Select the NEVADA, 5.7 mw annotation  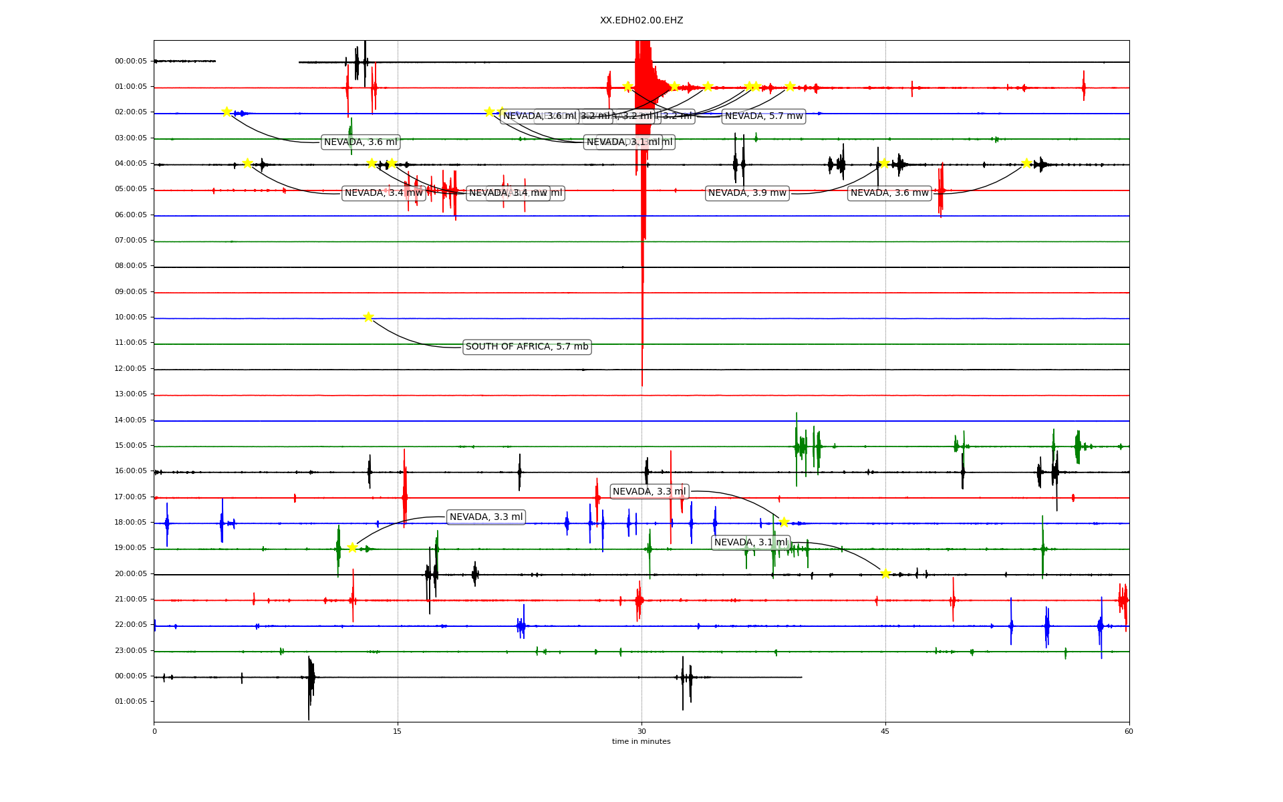click(764, 116)
